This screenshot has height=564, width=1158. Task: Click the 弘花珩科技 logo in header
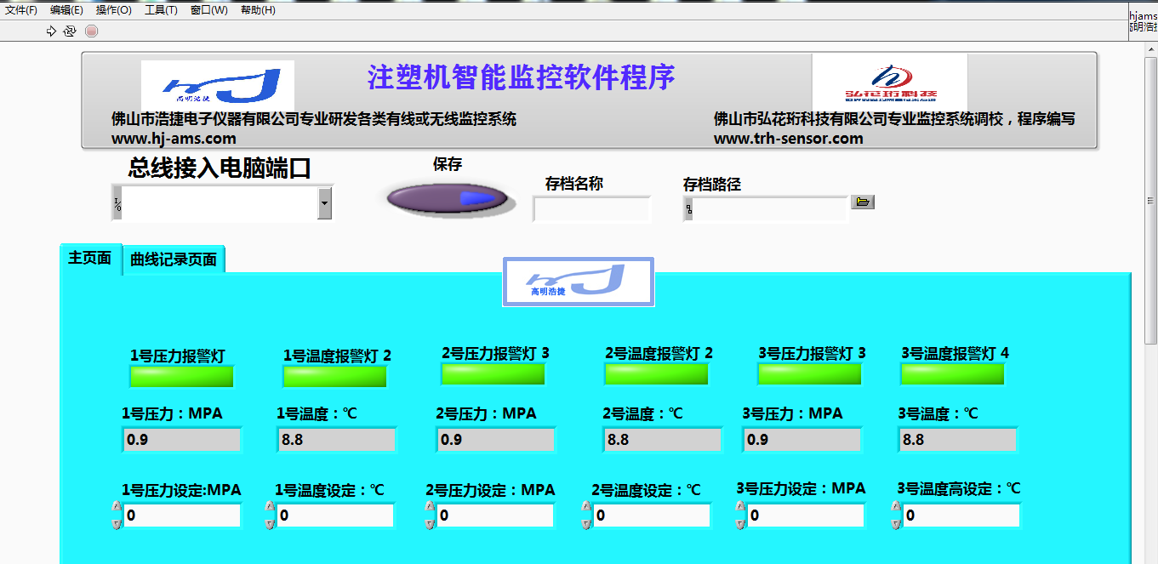coord(889,82)
